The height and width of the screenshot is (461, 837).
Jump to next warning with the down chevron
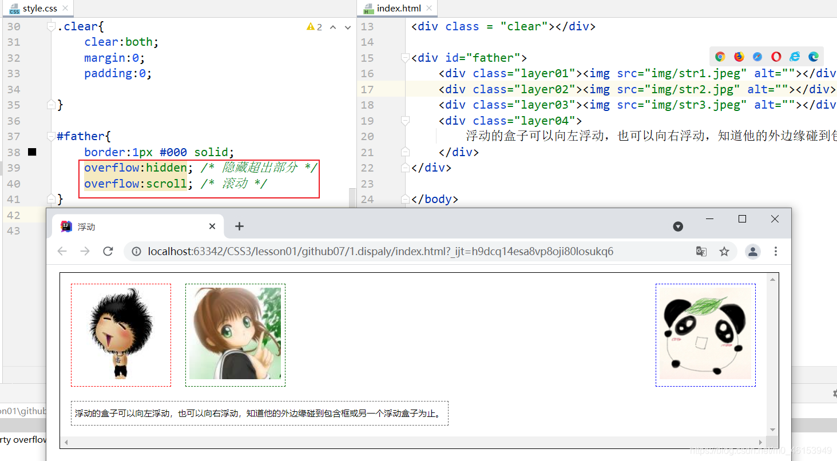point(347,26)
